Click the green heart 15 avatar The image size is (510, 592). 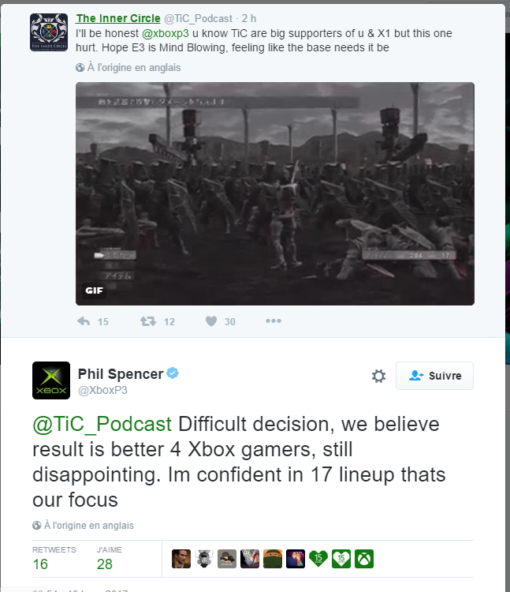coord(318,559)
